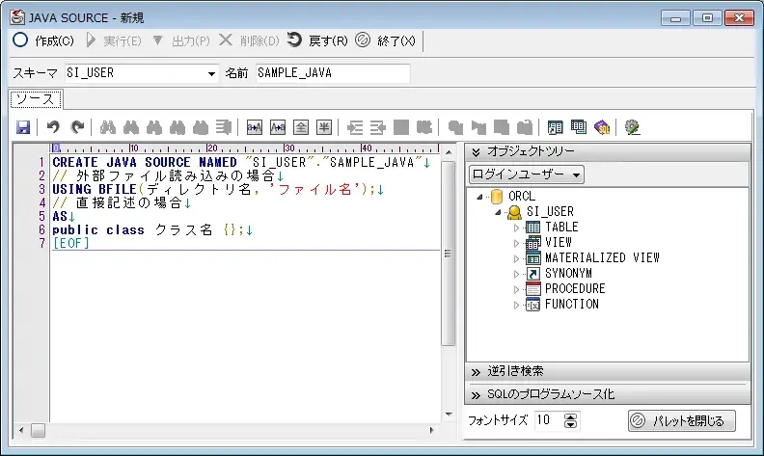
Task: Expand the PROCEDURE node arrow
Action: coord(516,289)
